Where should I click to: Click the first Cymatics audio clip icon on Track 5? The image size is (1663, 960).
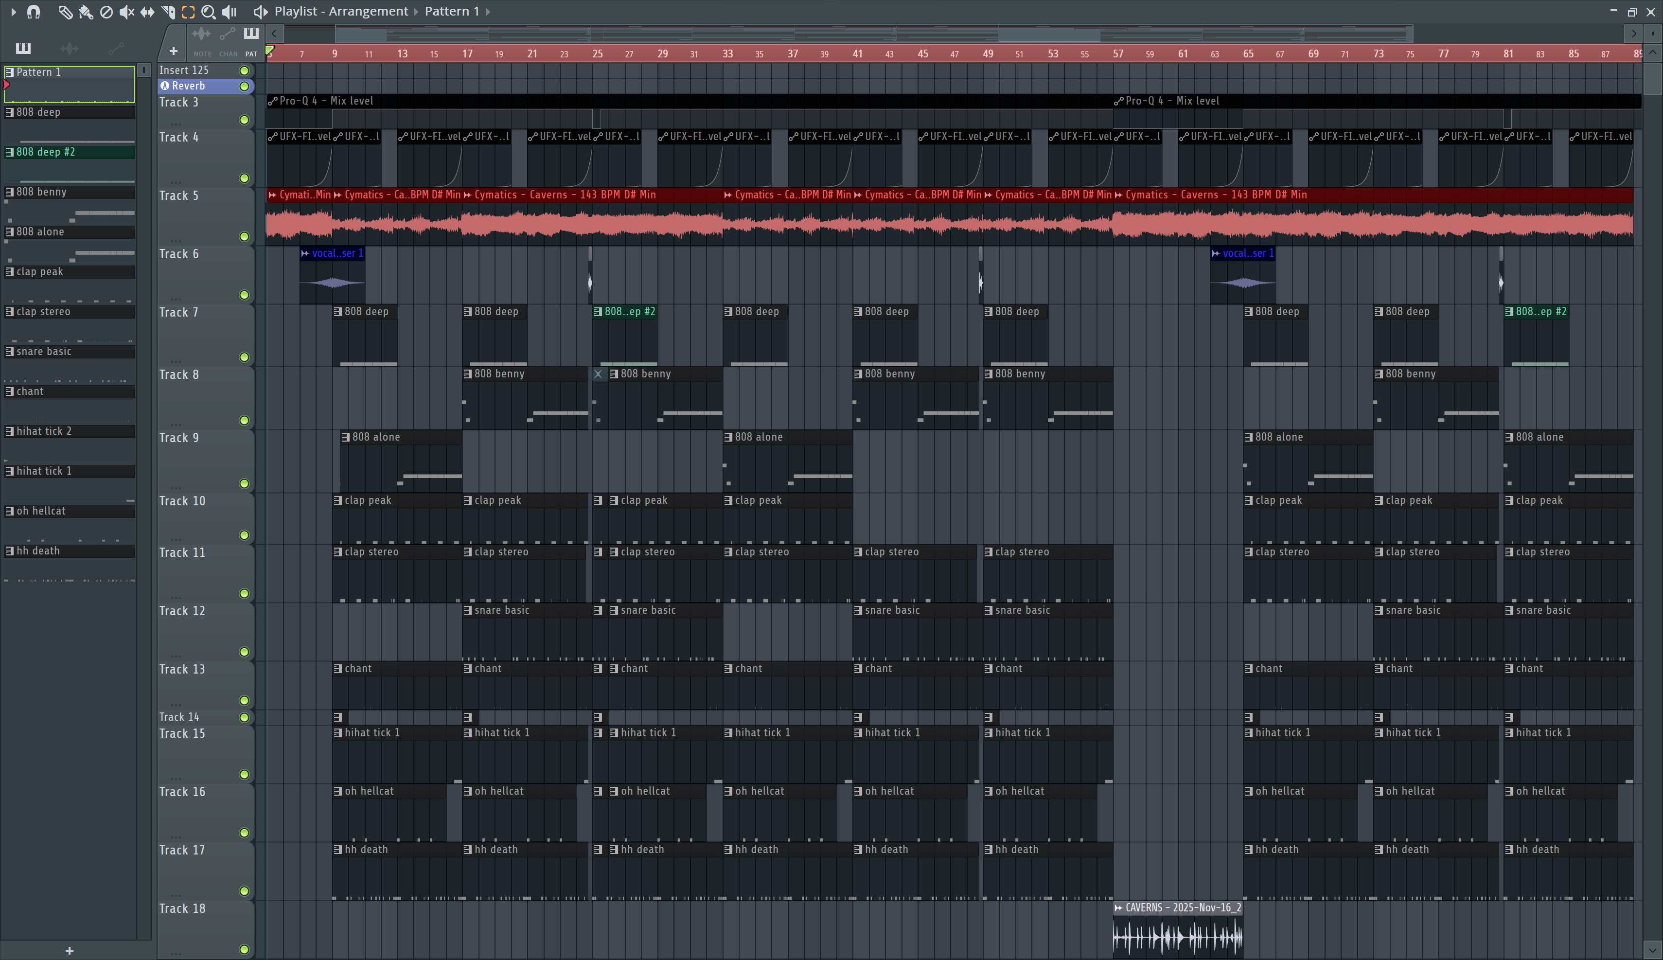point(272,195)
